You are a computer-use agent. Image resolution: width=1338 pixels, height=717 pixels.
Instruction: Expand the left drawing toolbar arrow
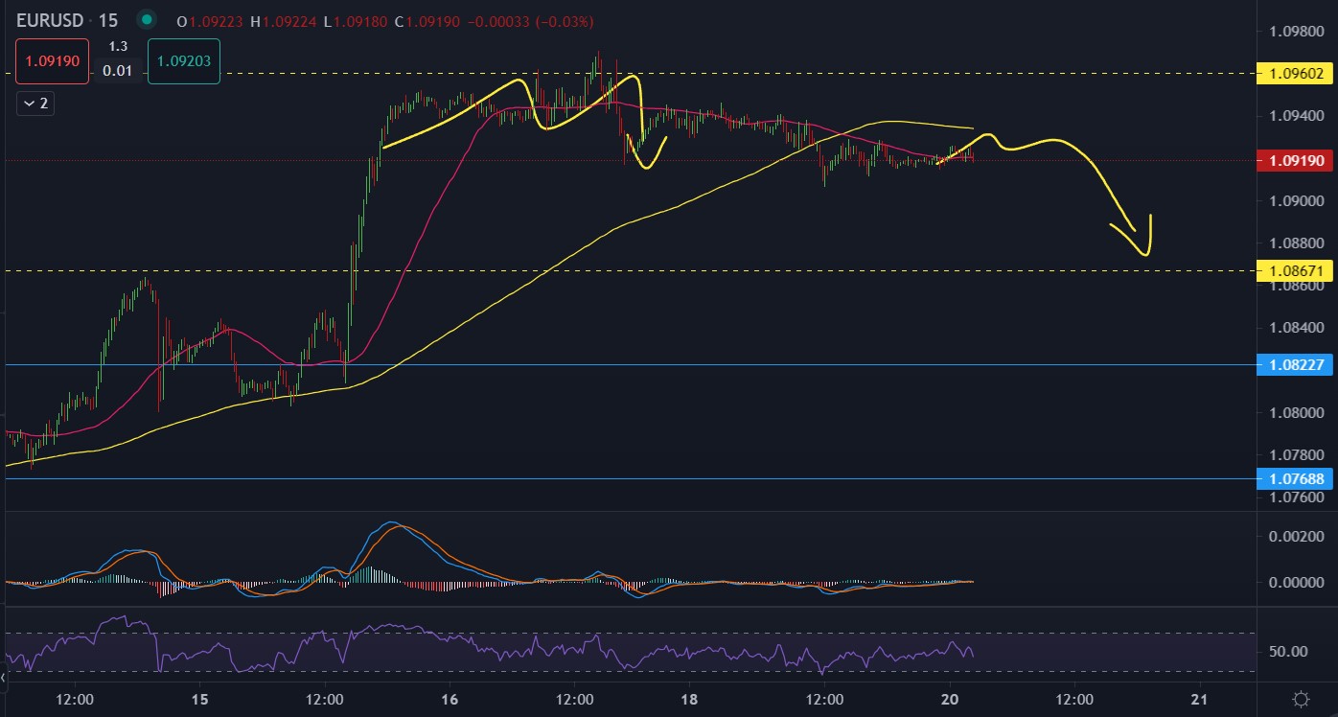tap(3, 678)
